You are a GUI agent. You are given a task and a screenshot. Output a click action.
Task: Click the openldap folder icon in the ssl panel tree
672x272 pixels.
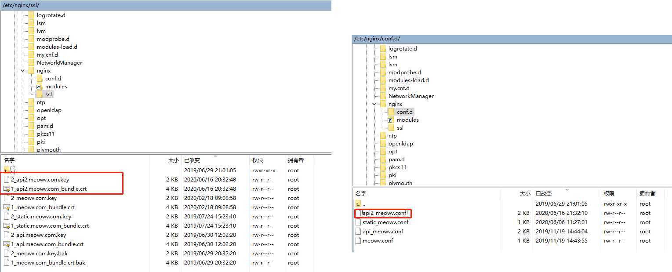point(31,110)
